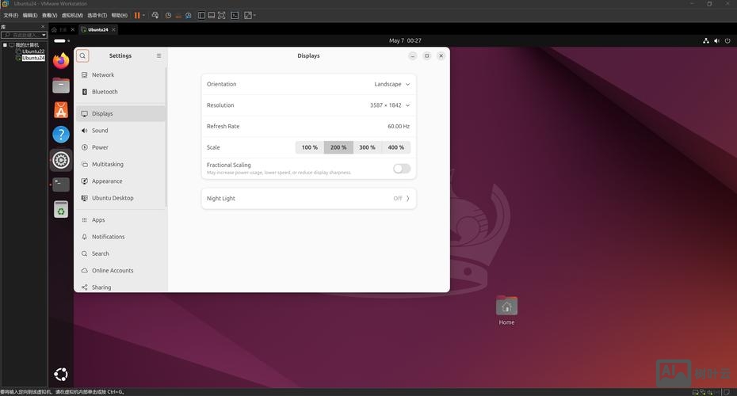This screenshot has height=396, width=737.
Task: Open the 帮助(H) menu
Action: coord(120,16)
